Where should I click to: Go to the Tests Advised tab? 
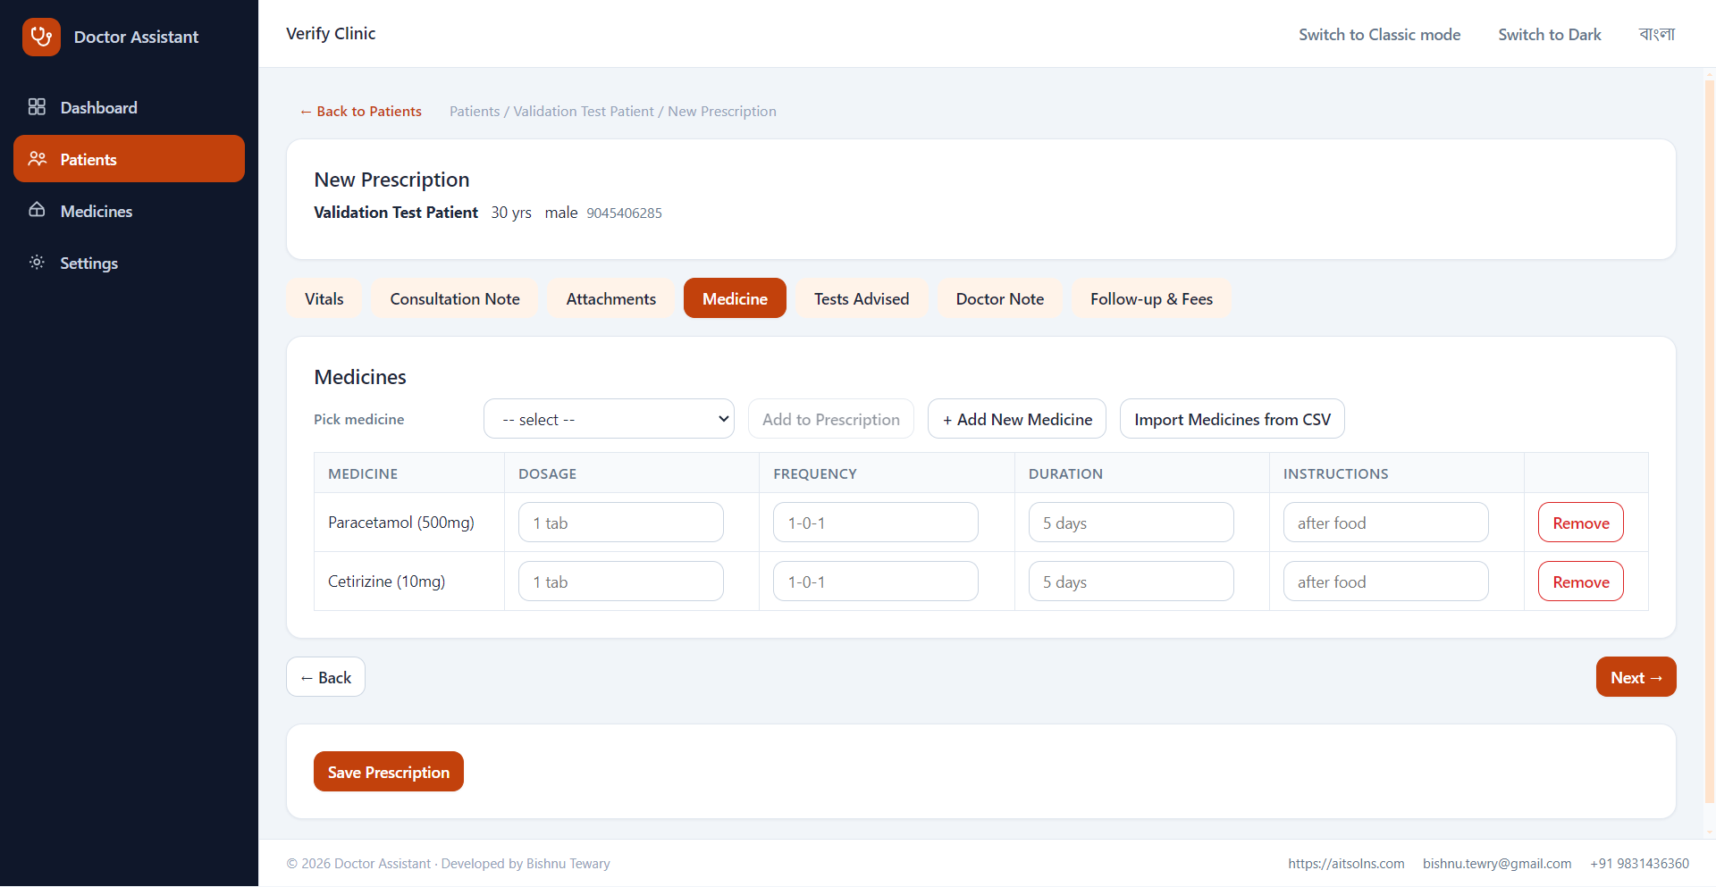pos(862,298)
